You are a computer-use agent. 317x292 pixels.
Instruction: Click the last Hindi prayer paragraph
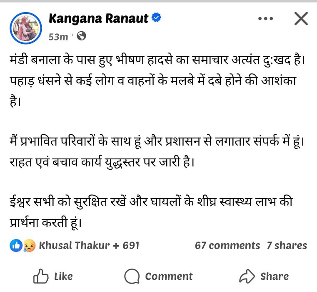151,212
